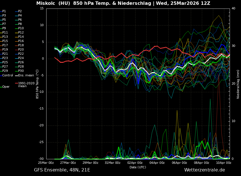
Task: Click the P1 legend entry
Action: (4, 11)
